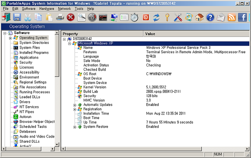Open Accessibility in sidebar tree
This screenshot has width=251, height=158.
pyautogui.click(x=29, y=72)
